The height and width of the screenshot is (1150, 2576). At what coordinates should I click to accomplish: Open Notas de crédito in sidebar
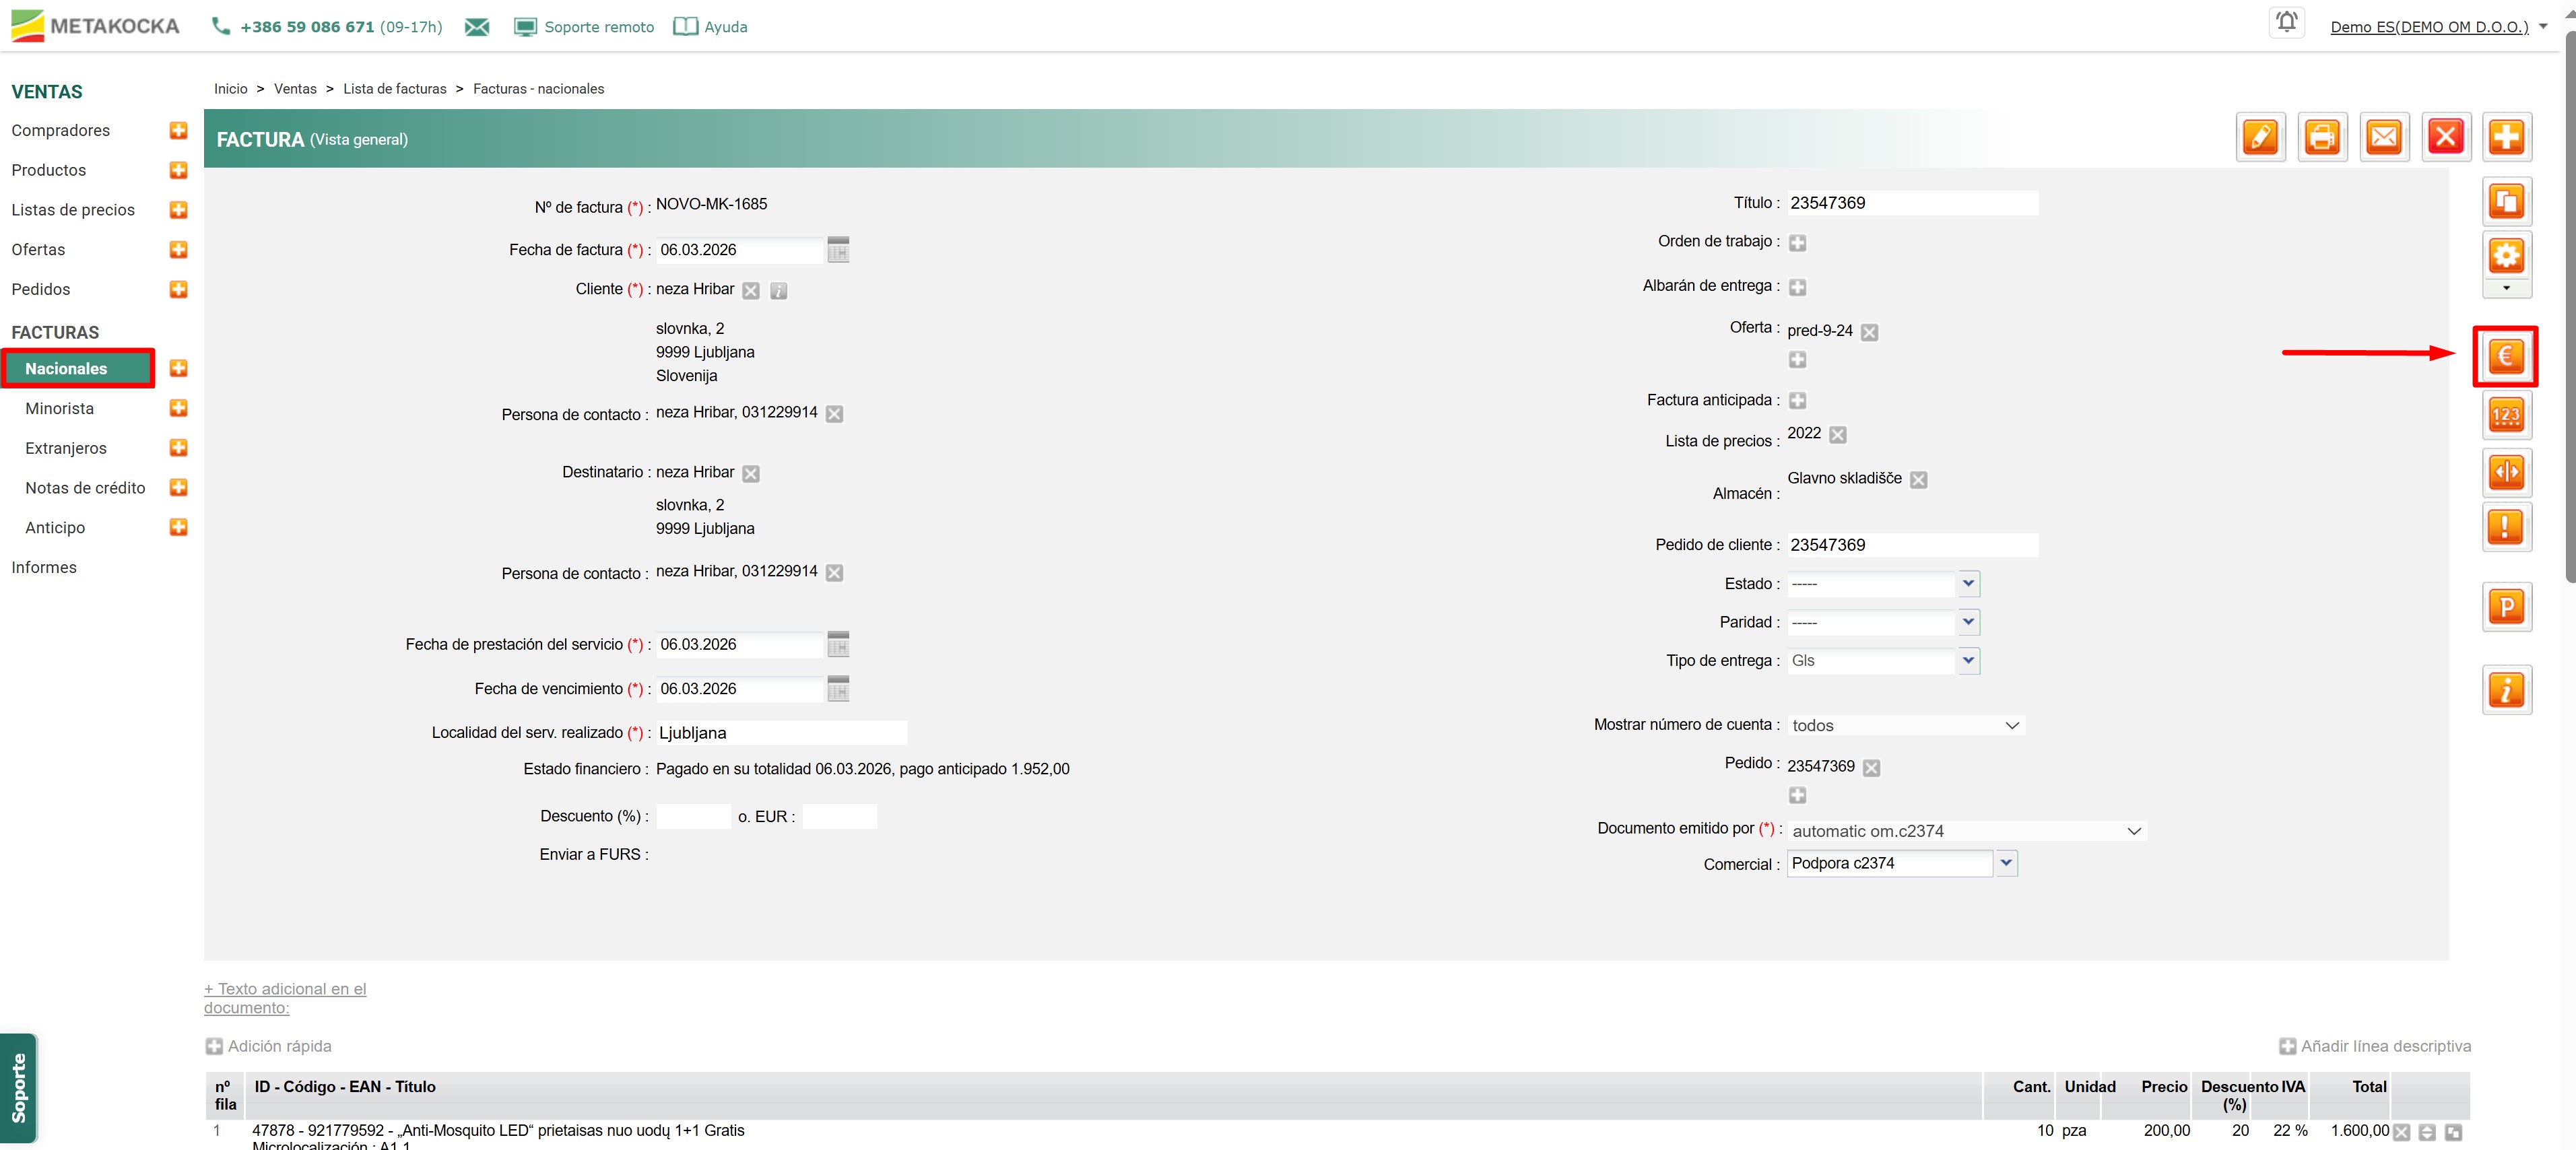pos(85,488)
